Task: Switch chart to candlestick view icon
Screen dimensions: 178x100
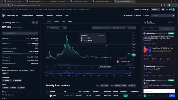Action: 65,28
